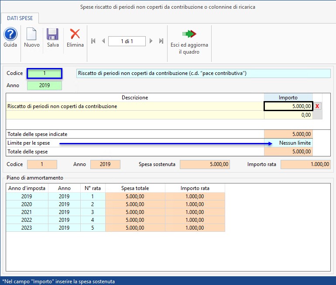Click the orange Anno 2019 summary field
This screenshot has width=336, height=285.
(105, 164)
